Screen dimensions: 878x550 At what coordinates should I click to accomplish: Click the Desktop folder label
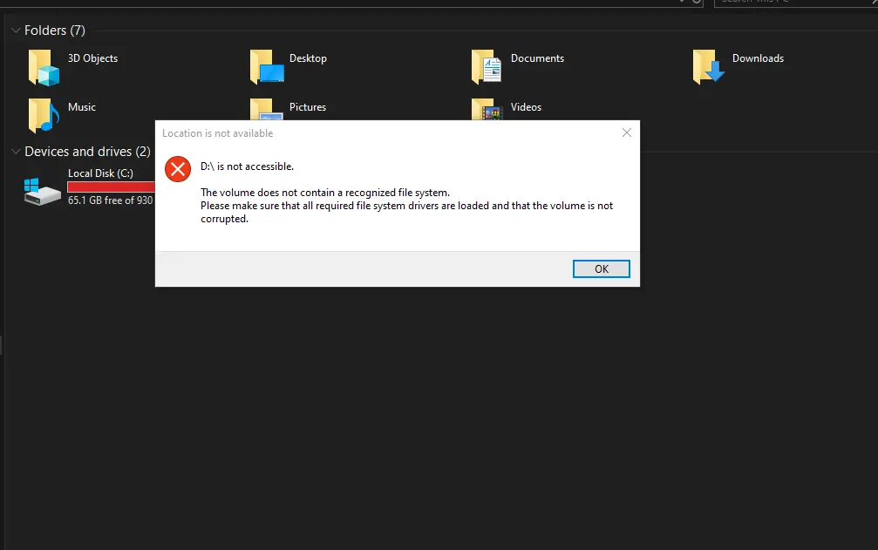(308, 58)
